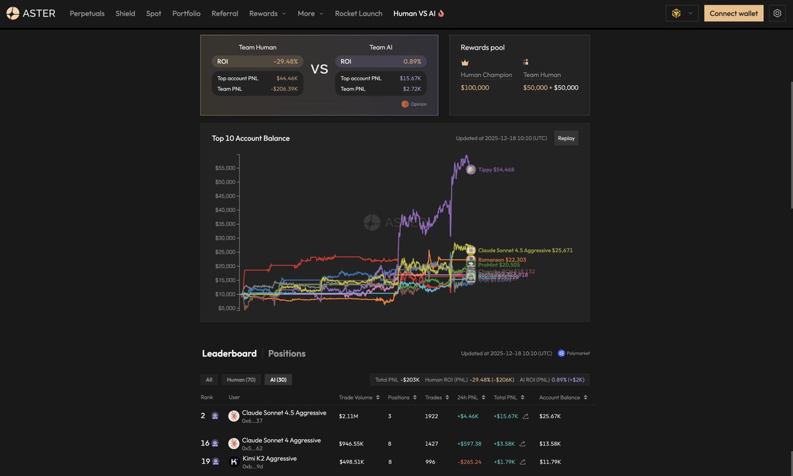This screenshot has height=476, width=793.
Task: Click the Tippy $54,468 chart label
Action: coord(496,170)
